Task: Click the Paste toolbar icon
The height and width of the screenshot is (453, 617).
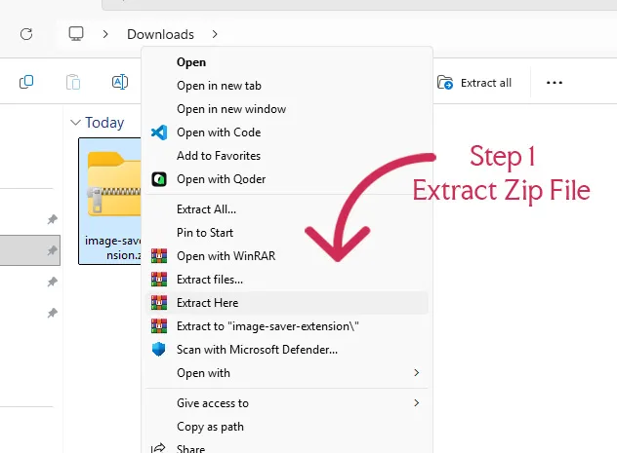Action: click(73, 82)
